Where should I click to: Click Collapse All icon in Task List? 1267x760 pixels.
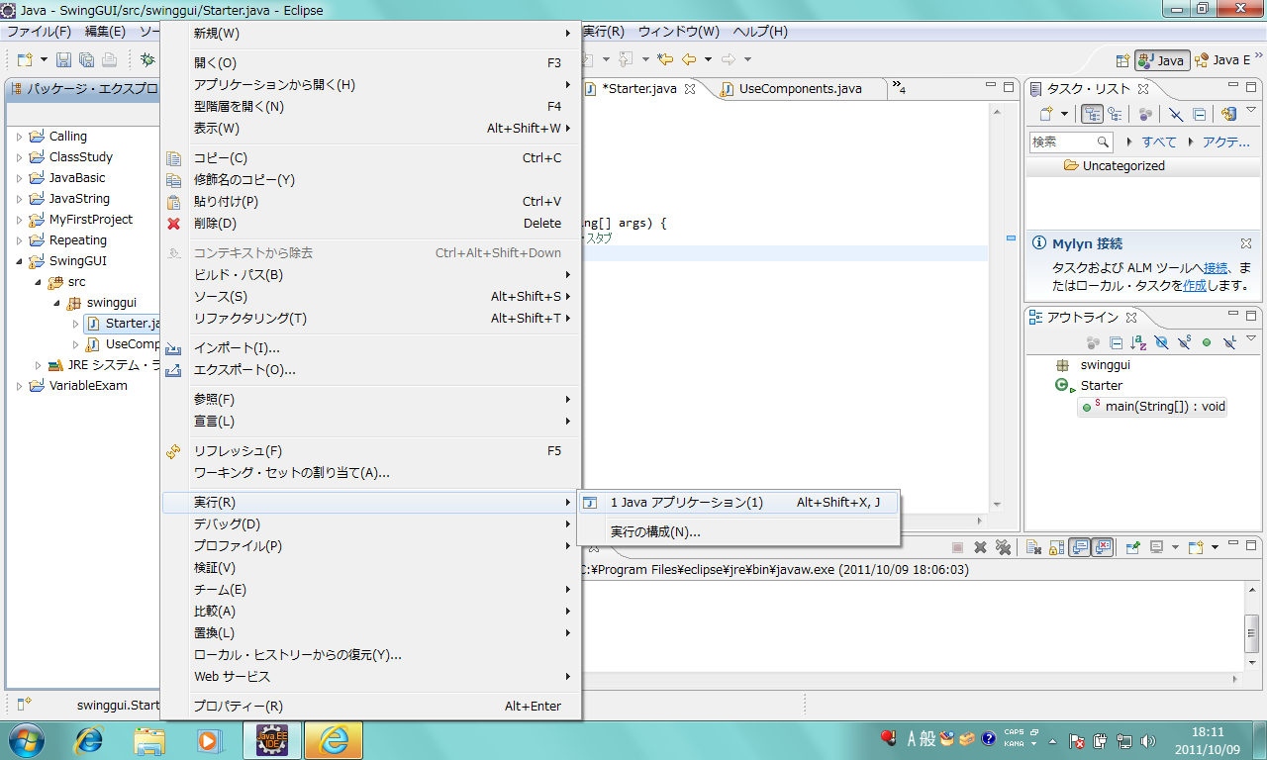coord(1199,115)
